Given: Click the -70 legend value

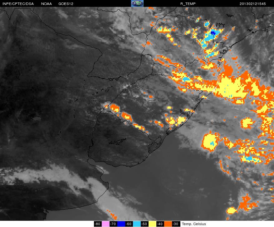Looking at the screenshot, I should click(x=113, y=224).
